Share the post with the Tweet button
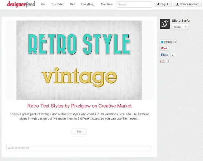Image resolution: width=203 pixels, height=161 pixels. click(166, 42)
